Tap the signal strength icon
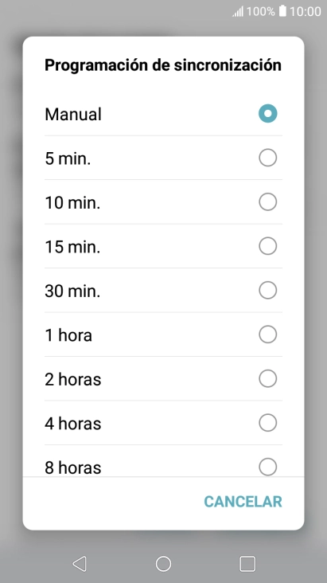Screen dimensions: 327x583 (x=238, y=11)
